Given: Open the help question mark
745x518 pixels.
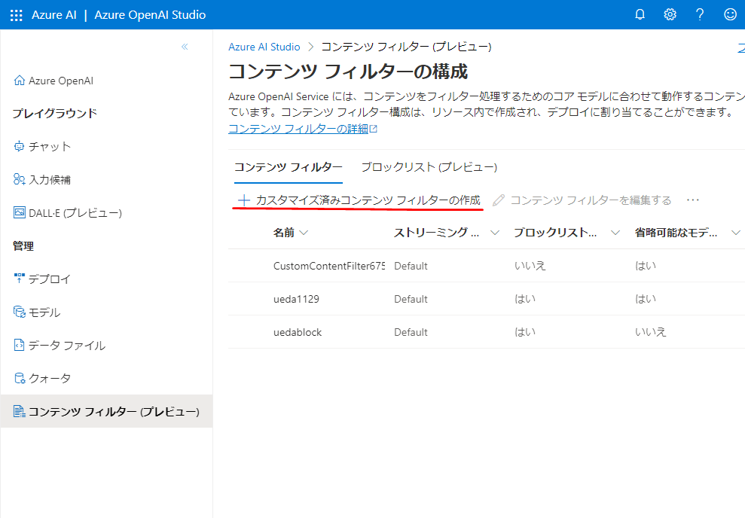Looking at the screenshot, I should tap(700, 15).
